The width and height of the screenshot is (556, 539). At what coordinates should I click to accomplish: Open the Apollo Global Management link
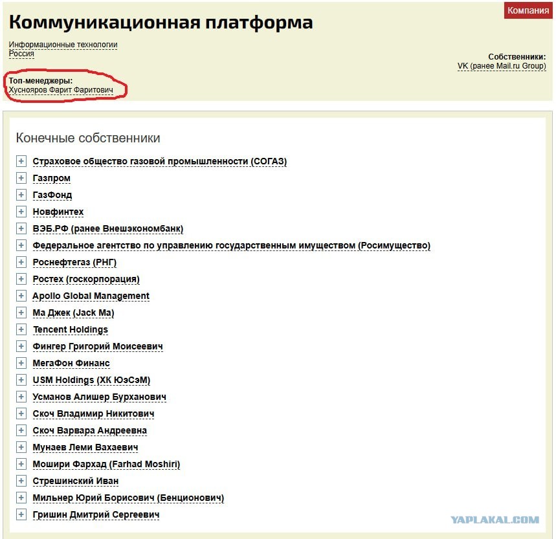pyautogui.click(x=91, y=296)
